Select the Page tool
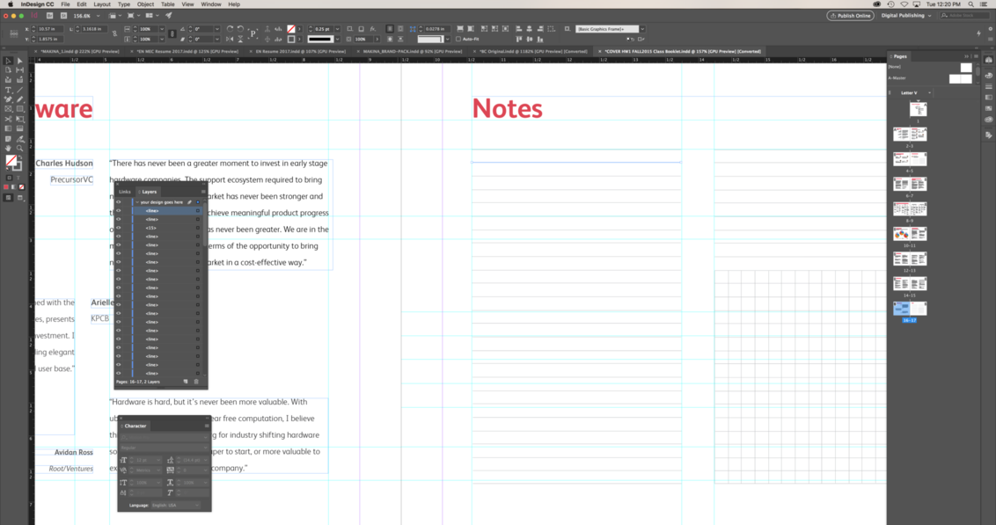The image size is (996, 525). [x=8, y=70]
